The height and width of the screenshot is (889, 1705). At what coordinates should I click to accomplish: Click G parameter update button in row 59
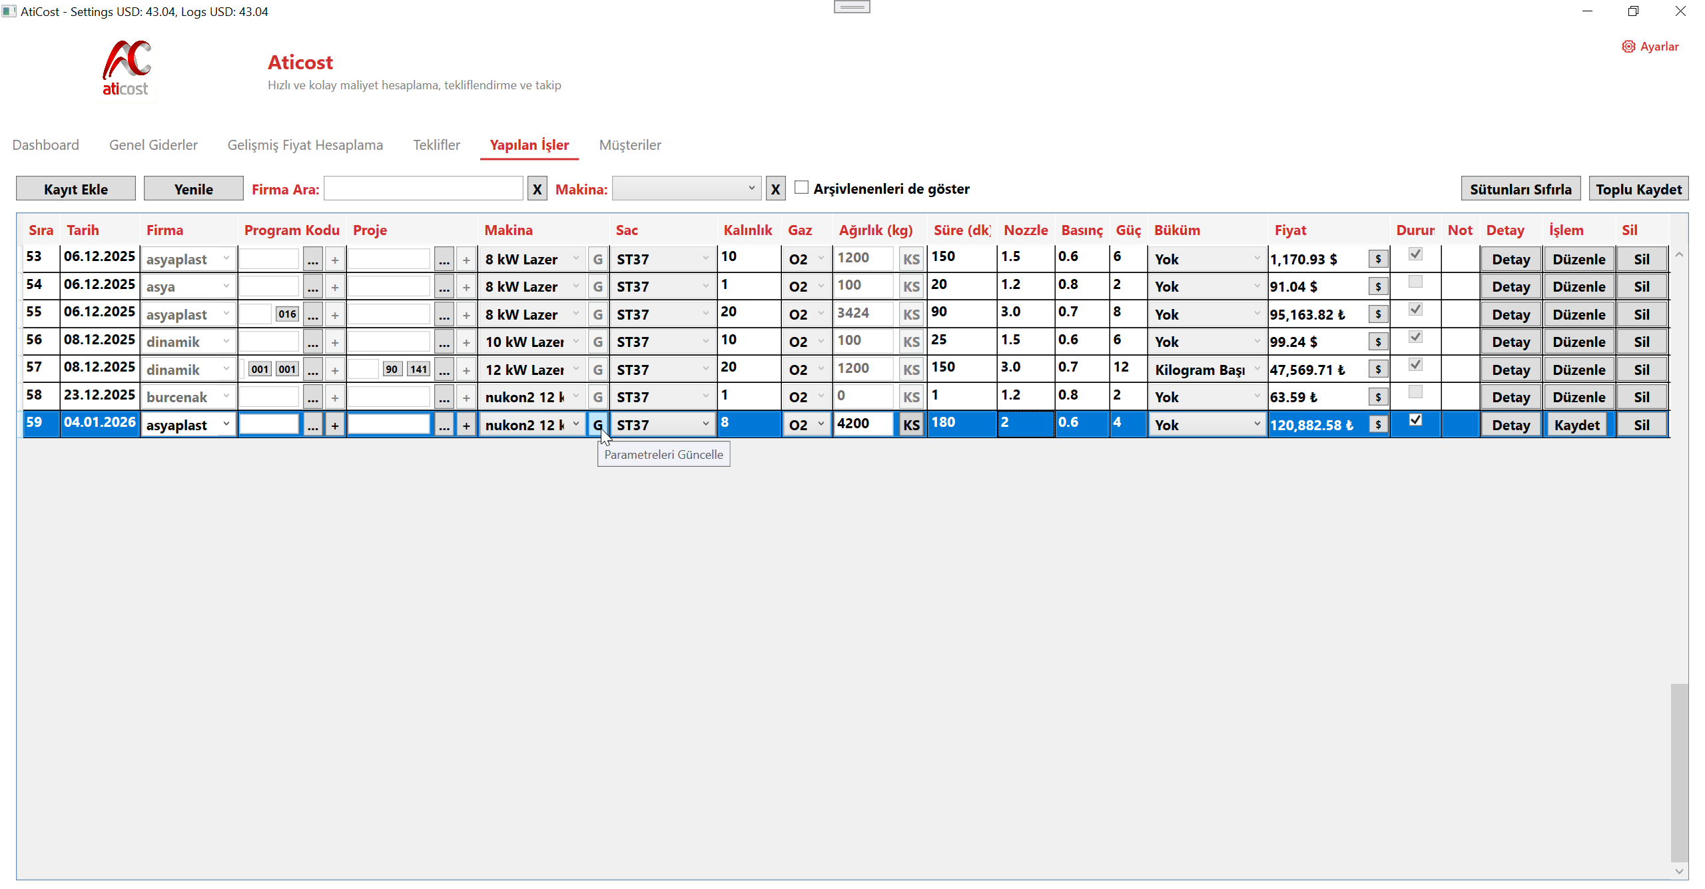point(597,425)
